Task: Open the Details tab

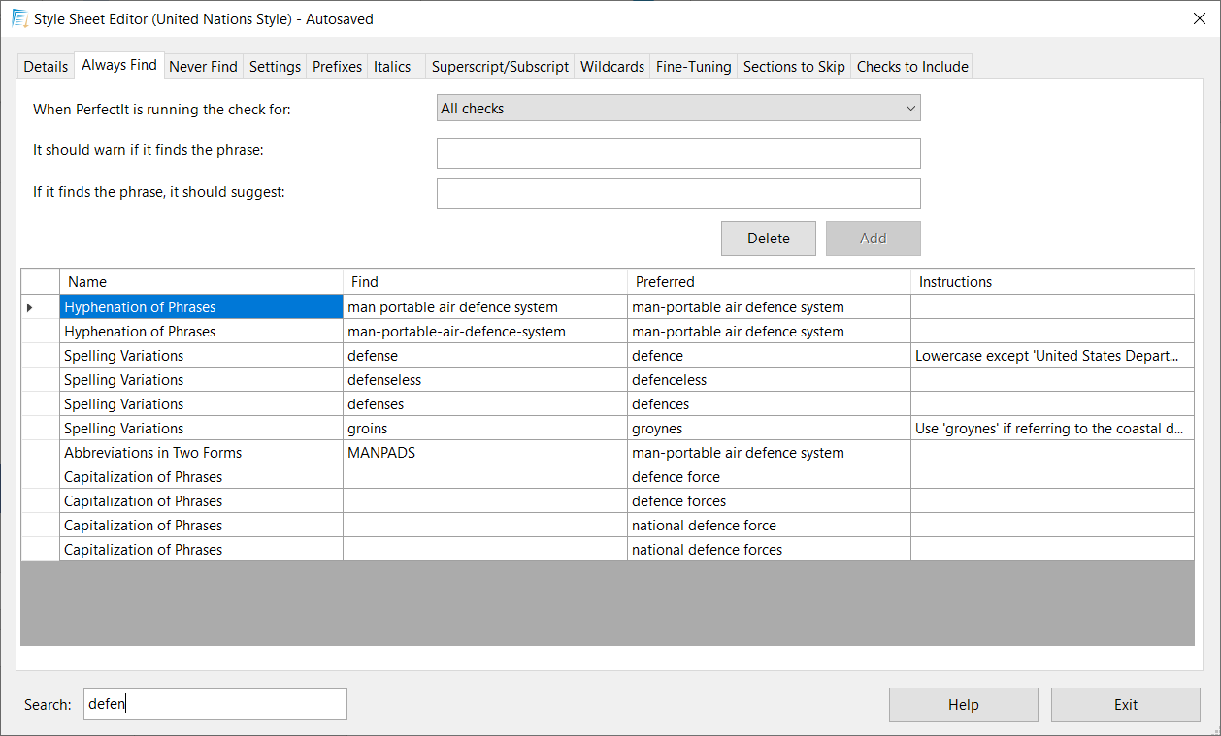Action: pos(46,67)
